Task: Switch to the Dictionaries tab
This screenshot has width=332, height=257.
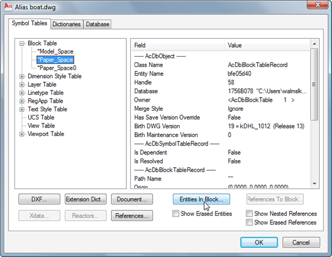Action: pyautogui.click(x=66, y=24)
